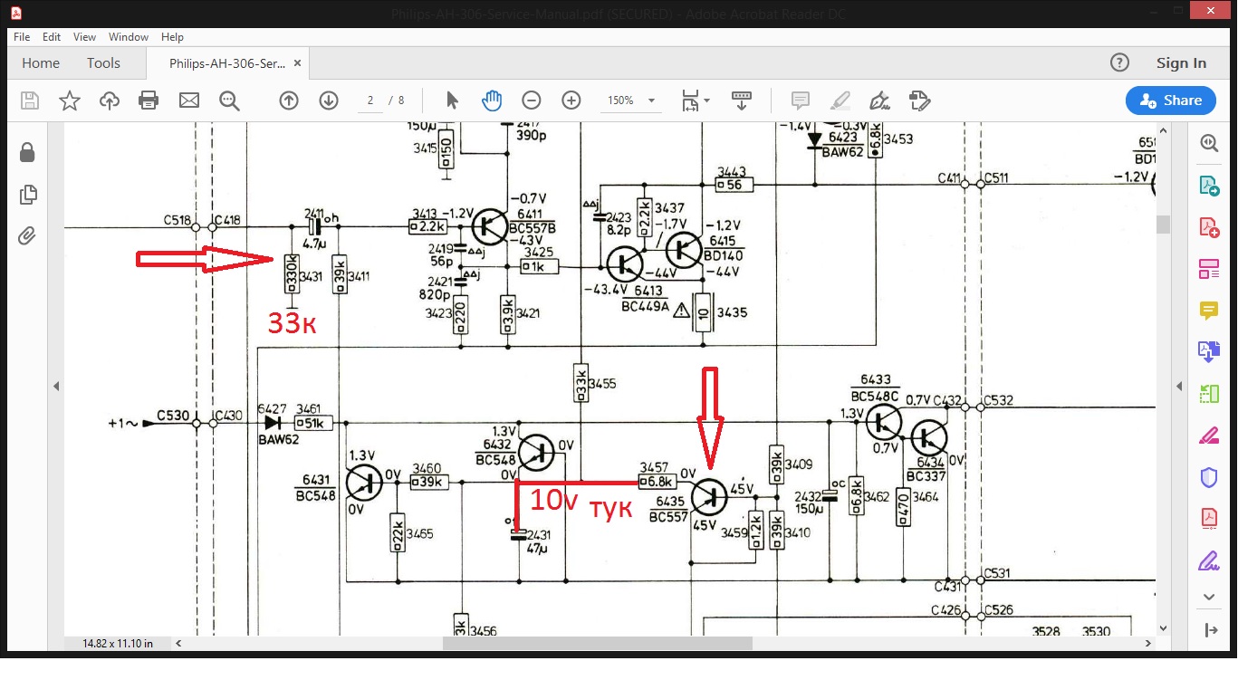The image size is (1238, 699).
Task: Open the Edit menu
Action: coord(52,37)
